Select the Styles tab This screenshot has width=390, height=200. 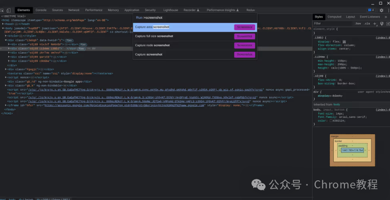click(318, 17)
